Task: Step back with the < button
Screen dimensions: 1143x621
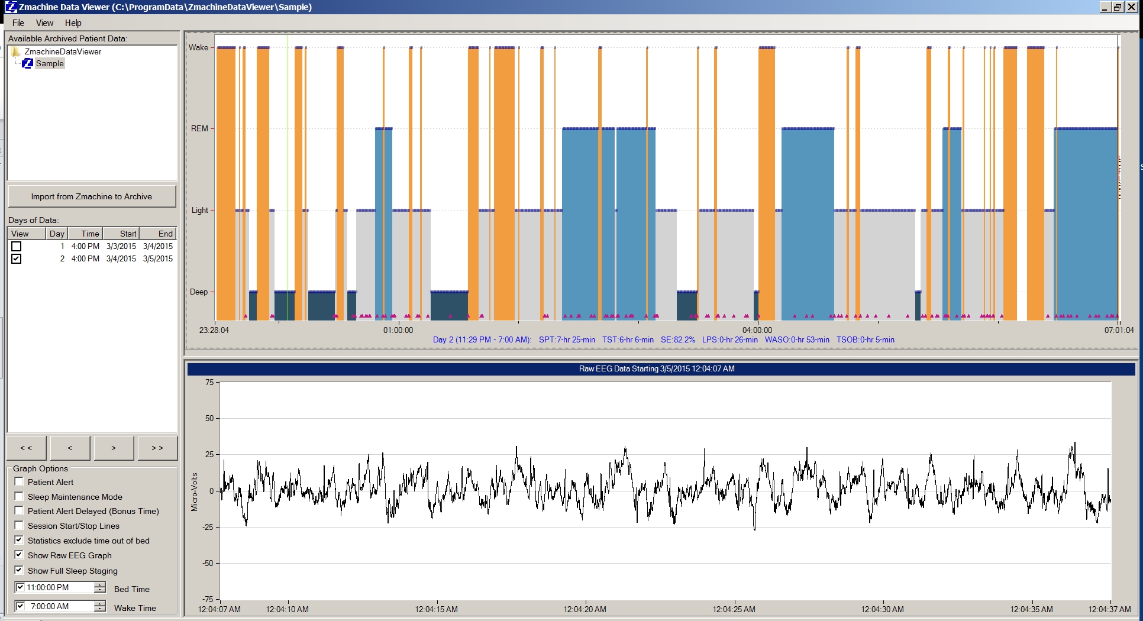Action: pyautogui.click(x=70, y=448)
